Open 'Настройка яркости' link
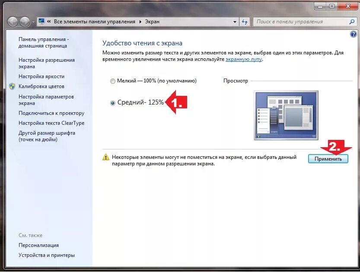The width and height of the screenshot is (360, 272). (x=41, y=76)
